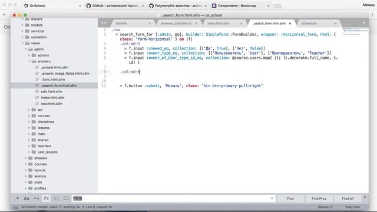Image resolution: width=377 pixels, height=212 pixels.
Task: Toggle regular expression search option
Action: (x=16, y=198)
